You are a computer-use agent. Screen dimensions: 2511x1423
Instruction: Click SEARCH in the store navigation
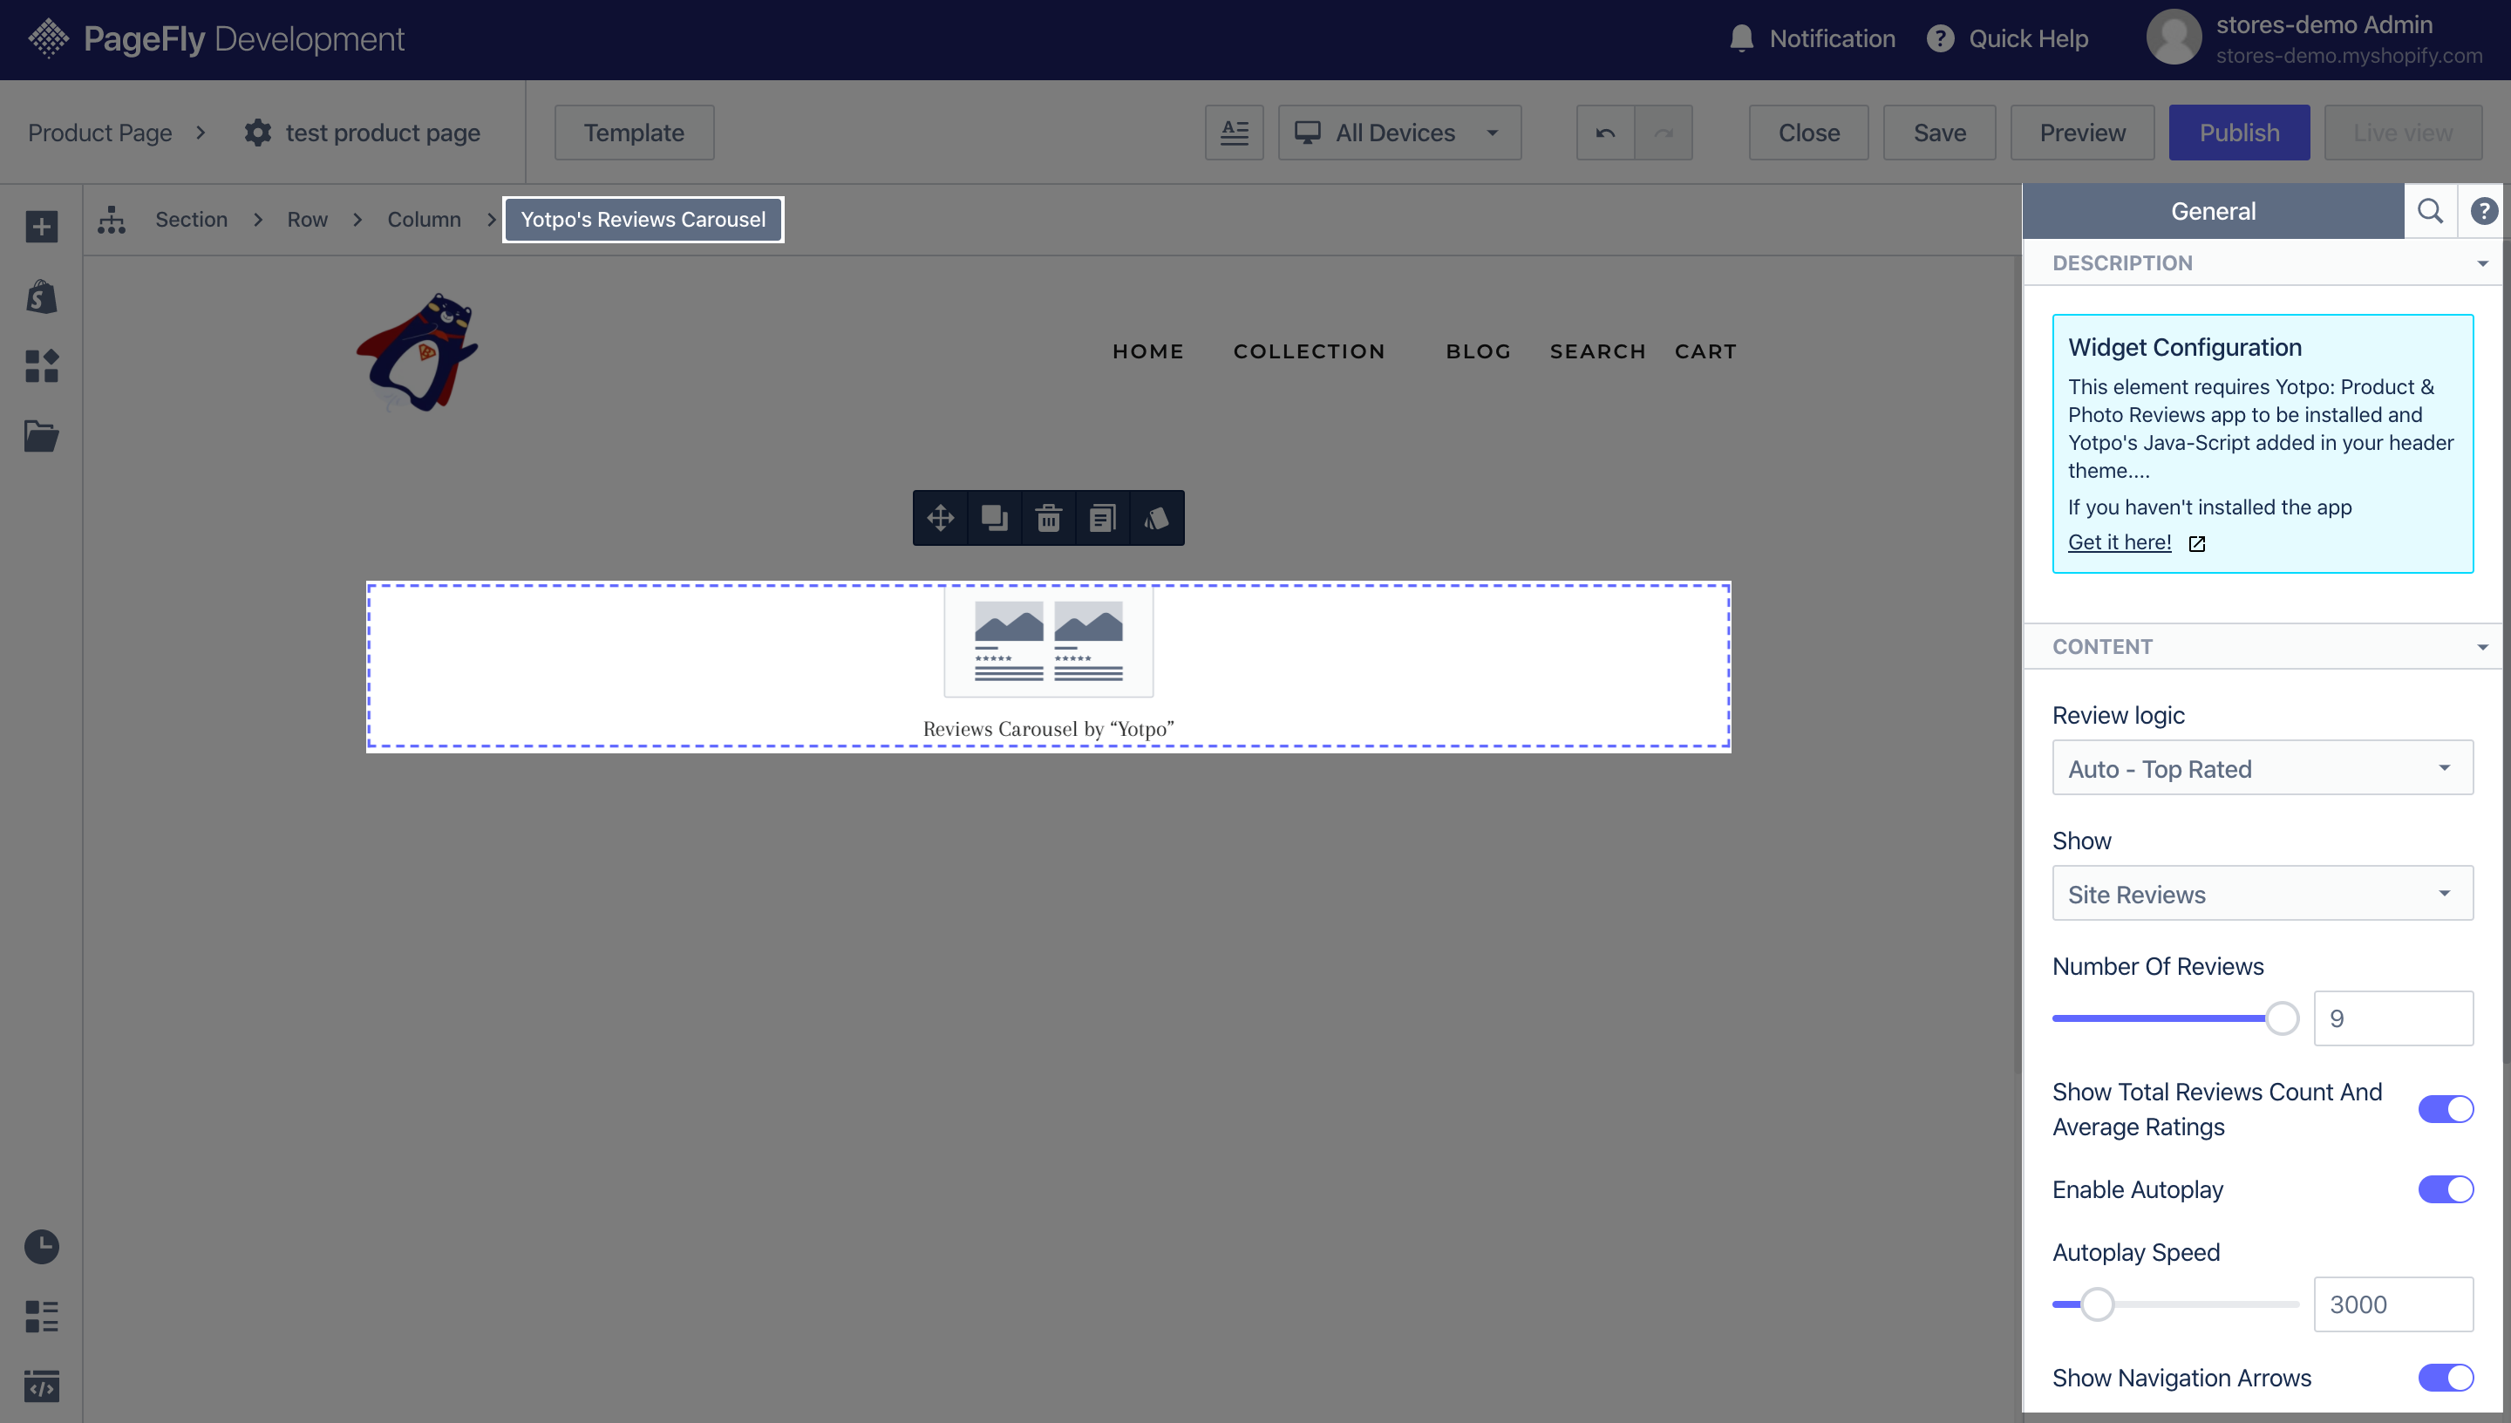(x=1597, y=351)
